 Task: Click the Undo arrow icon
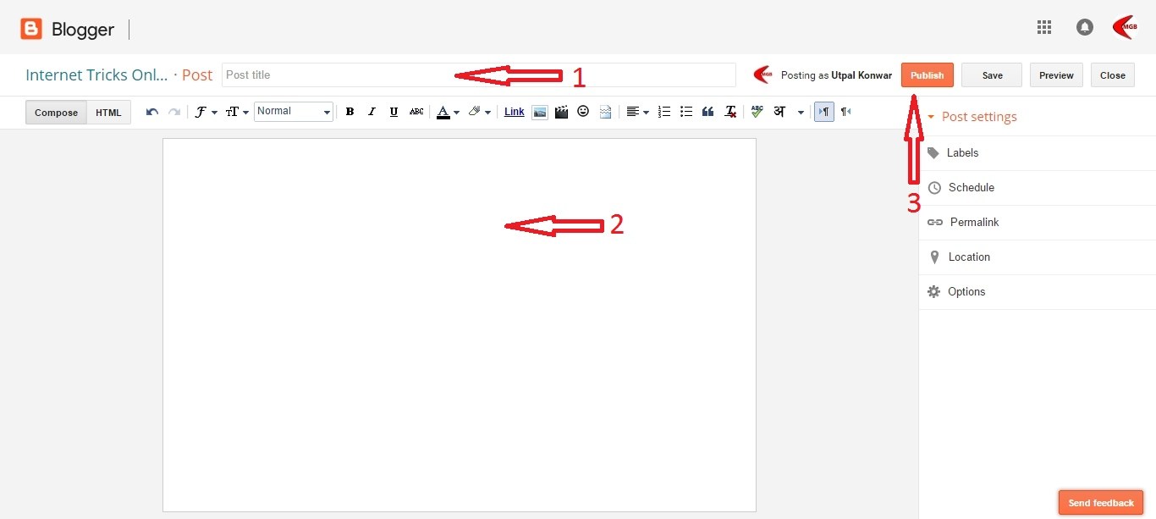[152, 112]
